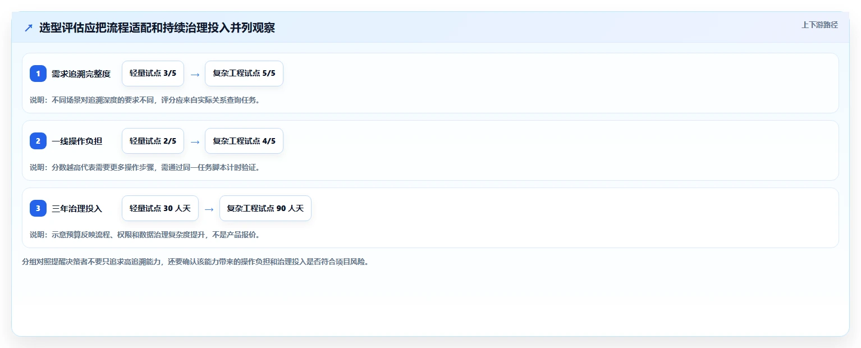Select the 轻量试点 3/5 chip
This screenshot has height=348, width=861.
(153, 74)
